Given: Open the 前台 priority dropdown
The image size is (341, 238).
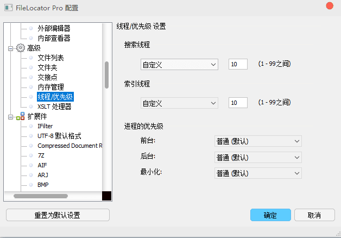Looking at the screenshot, I should (258, 142).
